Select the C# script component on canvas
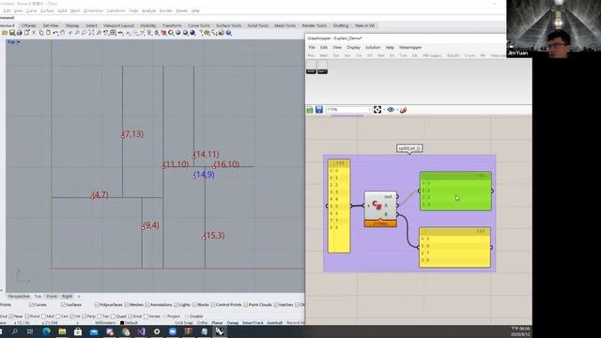601x338 pixels. tap(380, 209)
